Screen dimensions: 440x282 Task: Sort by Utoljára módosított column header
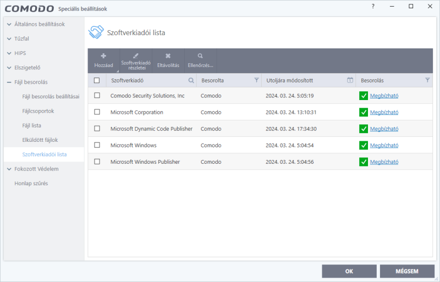(x=290, y=80)
